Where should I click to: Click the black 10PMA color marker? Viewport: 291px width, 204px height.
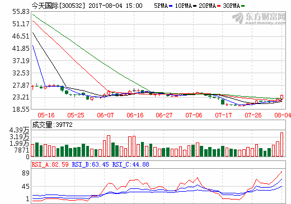pos(195,6)
